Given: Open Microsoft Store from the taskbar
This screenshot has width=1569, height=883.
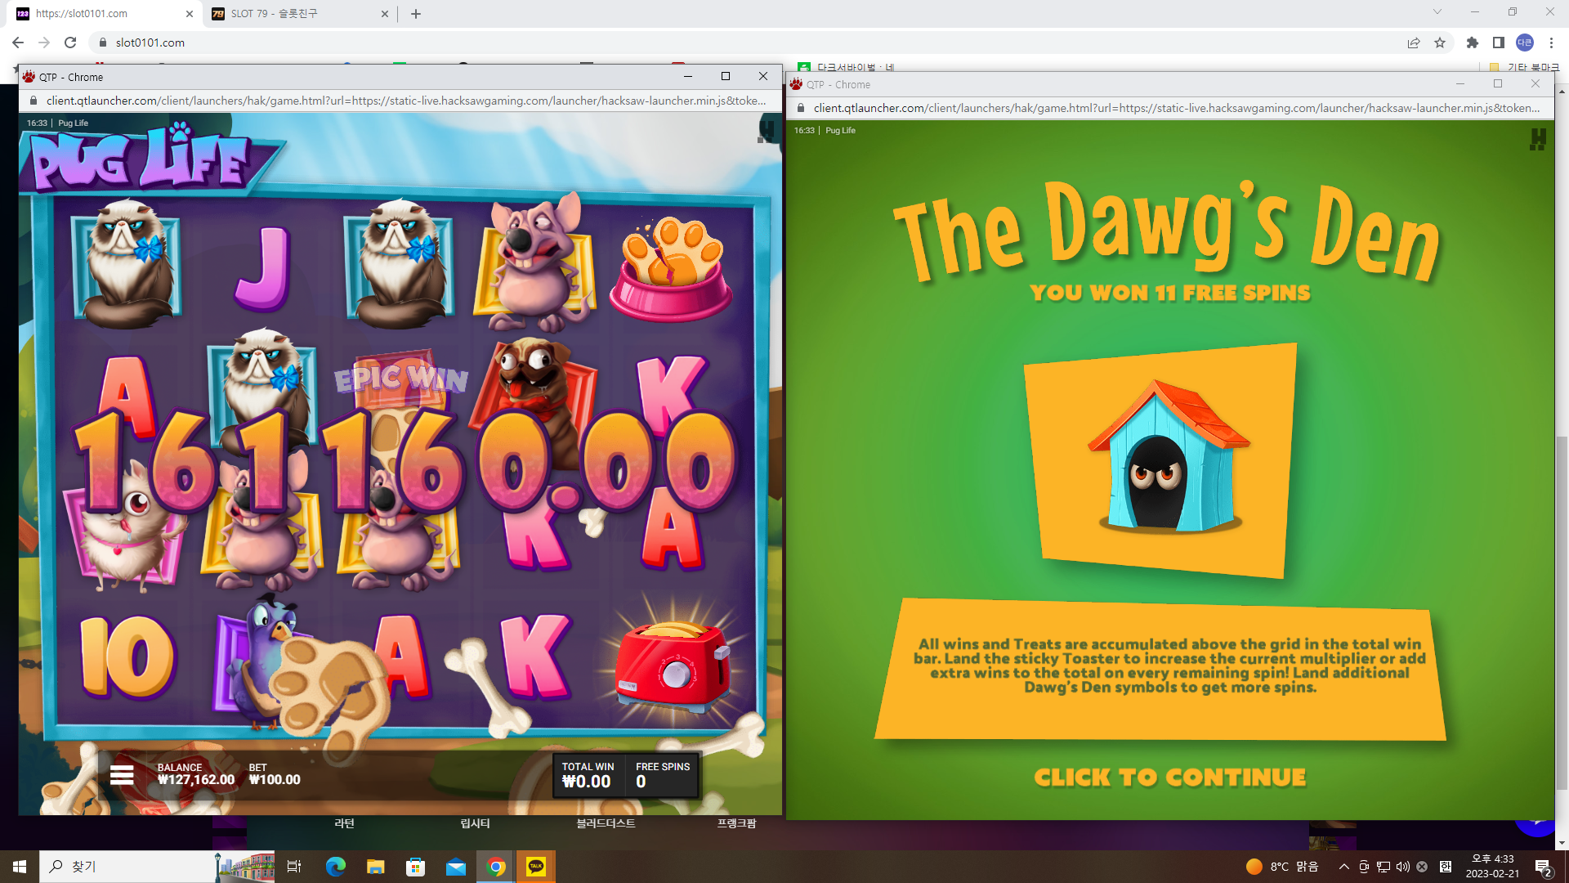Looking at the screenshot, I should [415, 867].
